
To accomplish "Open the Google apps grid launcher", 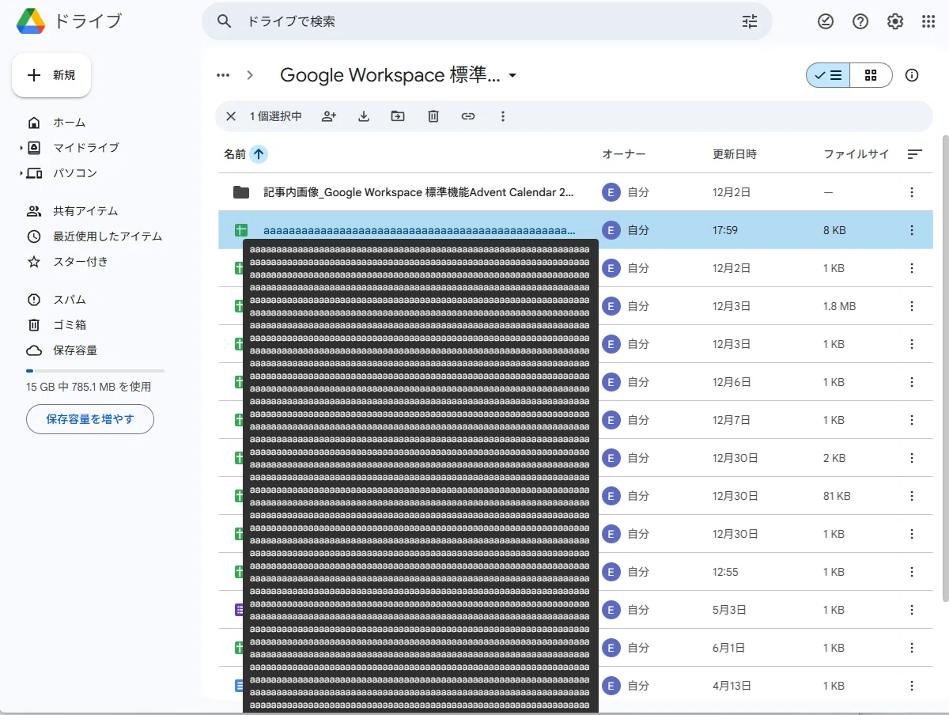I will point(929,21).
